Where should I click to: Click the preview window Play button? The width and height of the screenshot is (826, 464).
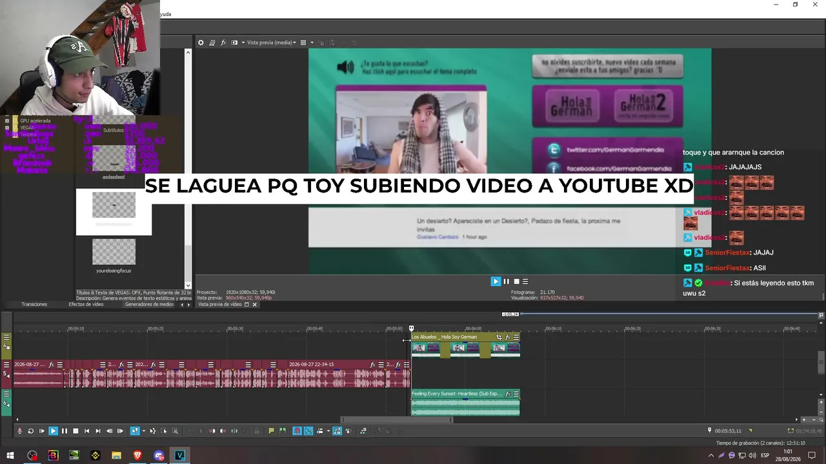pyautogui.click(x=496, y=282)
